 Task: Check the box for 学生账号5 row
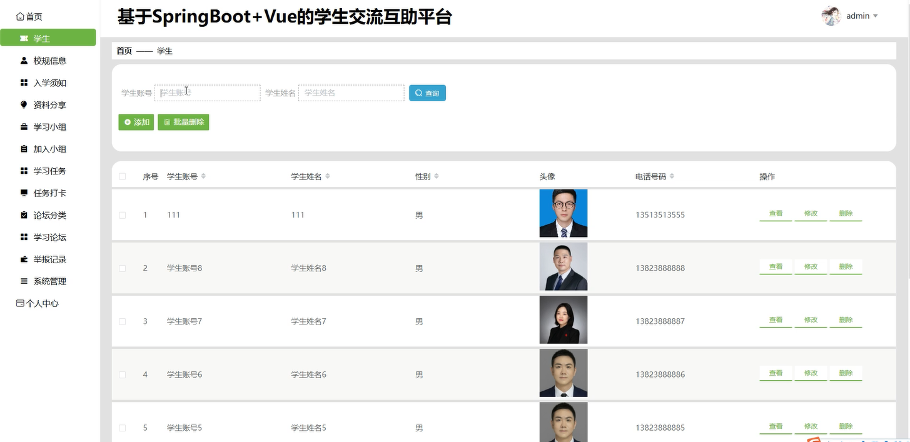pyautogui.click(x=123, y=428)
